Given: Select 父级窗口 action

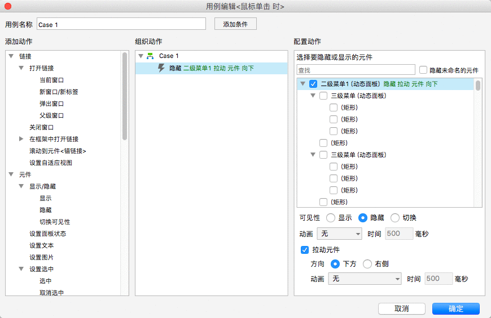Looking at the screenshot, I should tap(52, 115).
